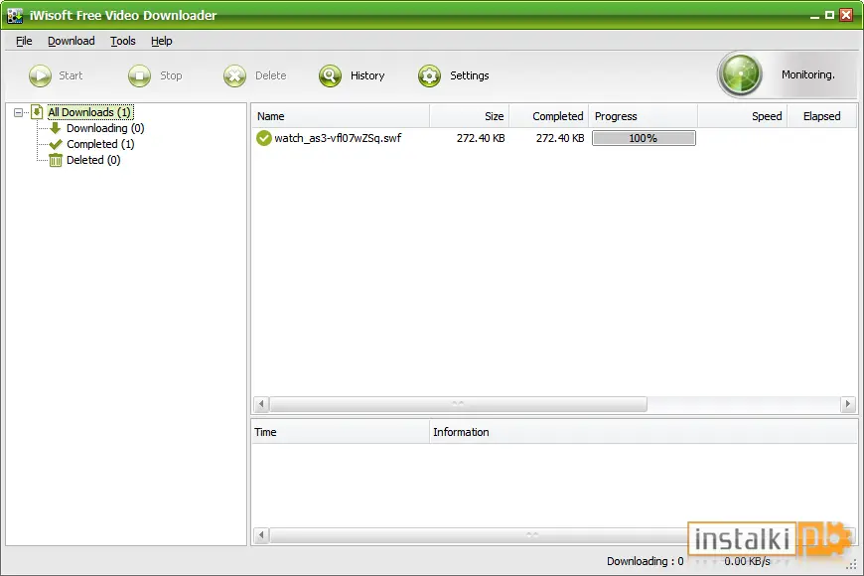Click the Settings button label

470,75
